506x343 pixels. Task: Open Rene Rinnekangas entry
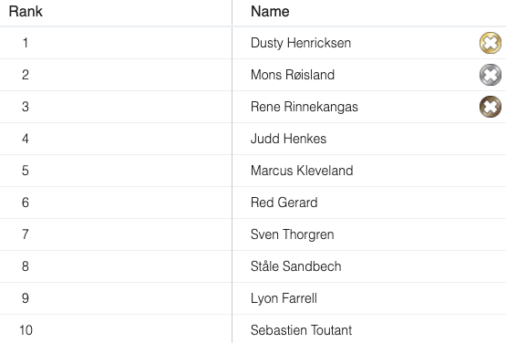coord(304,107)
